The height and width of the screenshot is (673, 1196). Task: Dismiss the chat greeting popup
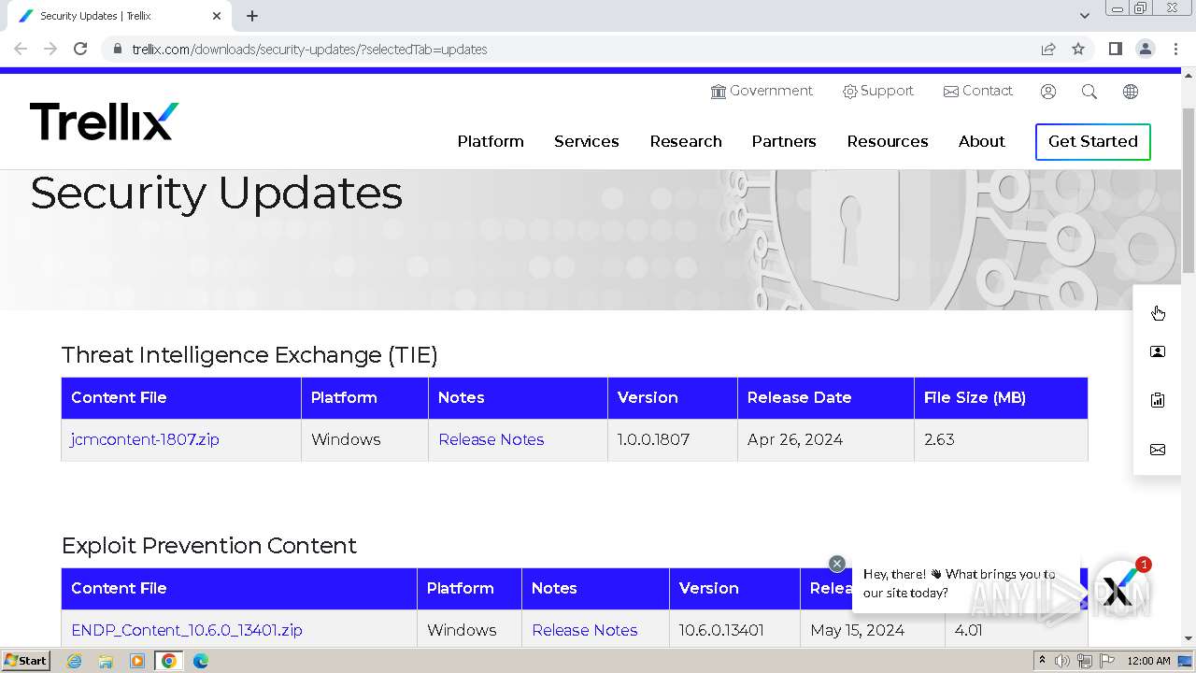pos(837,564)
